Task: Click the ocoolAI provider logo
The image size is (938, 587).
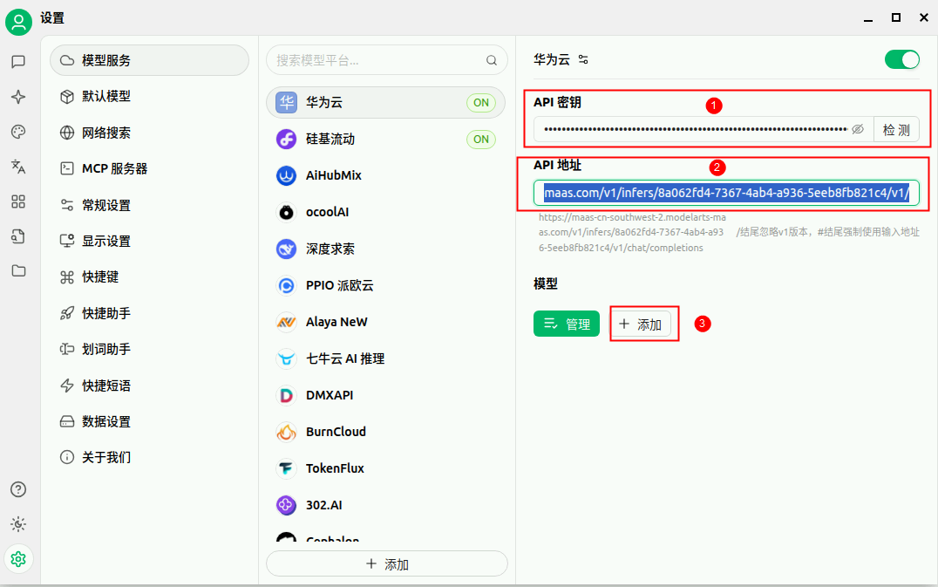Action: (287, 212)
